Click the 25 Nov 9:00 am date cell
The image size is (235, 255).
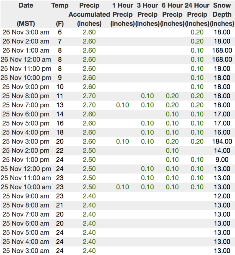(26, 196)
